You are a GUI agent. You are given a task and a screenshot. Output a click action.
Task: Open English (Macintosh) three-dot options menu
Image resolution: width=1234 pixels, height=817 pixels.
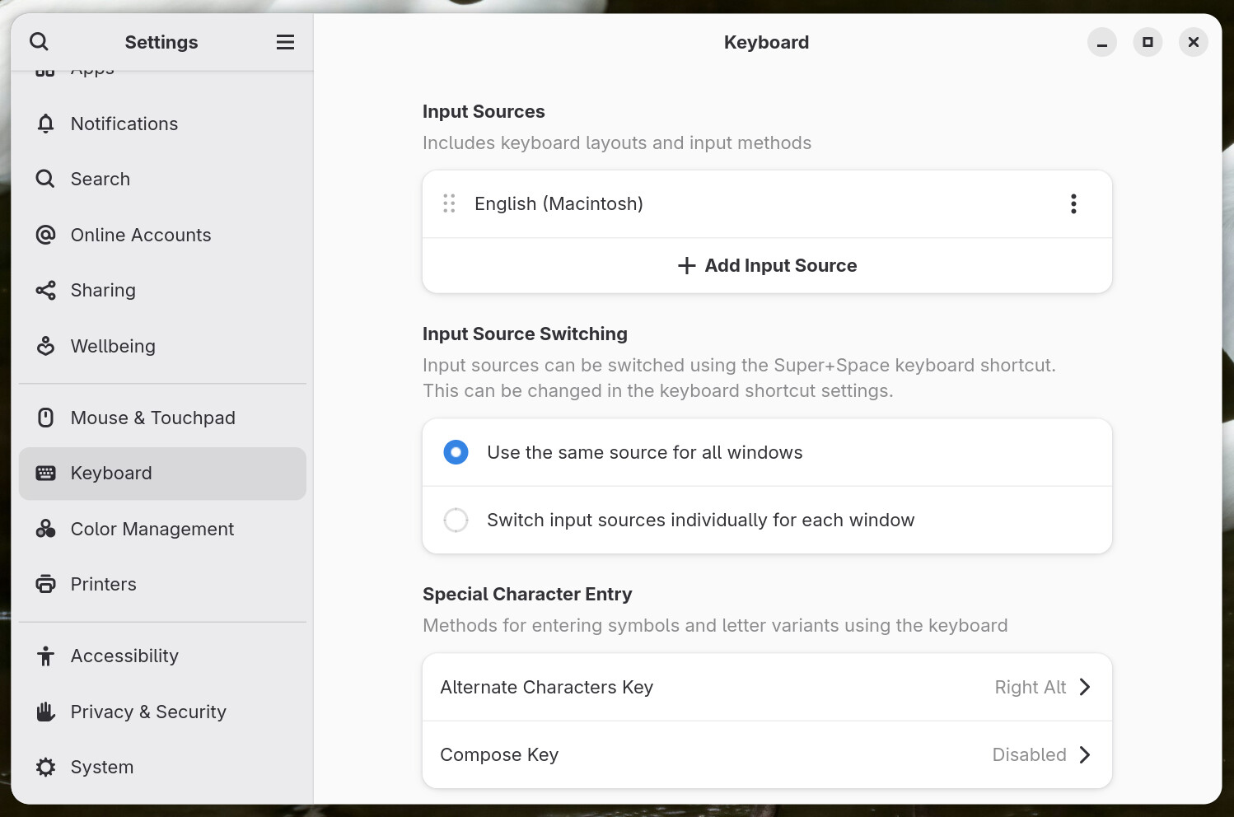1073,204
